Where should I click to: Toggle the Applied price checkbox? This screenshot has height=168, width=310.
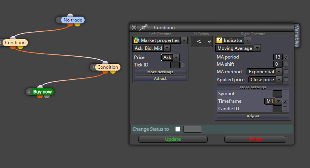(286, 80)
